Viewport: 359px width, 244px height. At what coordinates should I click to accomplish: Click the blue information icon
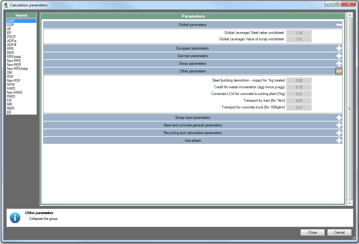pos(15,218)
